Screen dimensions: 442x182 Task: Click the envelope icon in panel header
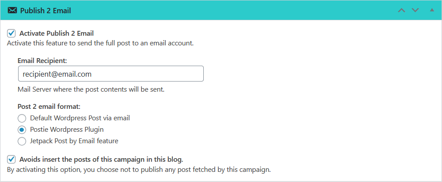point(12,11)
